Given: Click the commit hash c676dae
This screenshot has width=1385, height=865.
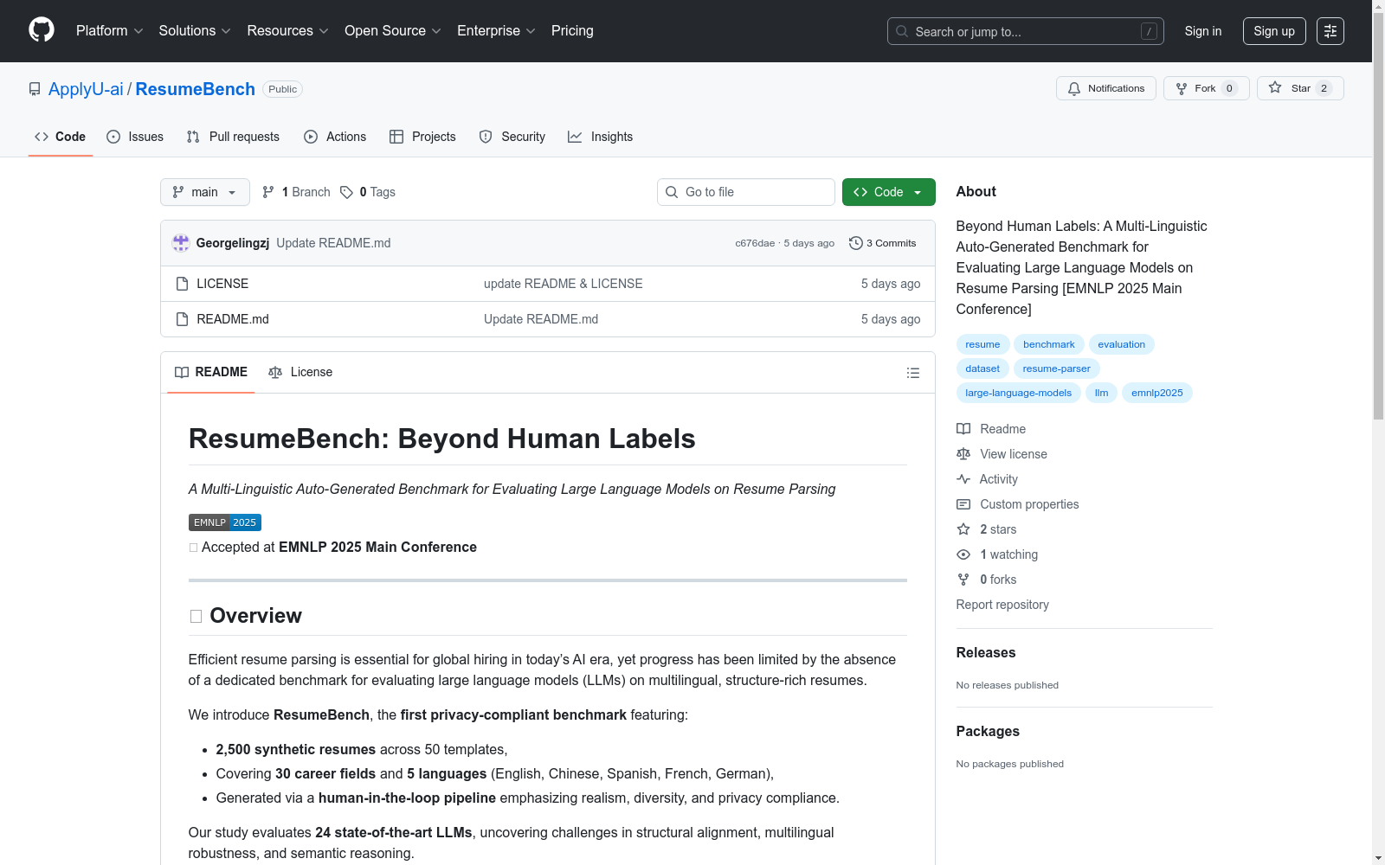Looking at the screenshot, I should point(755,243).
